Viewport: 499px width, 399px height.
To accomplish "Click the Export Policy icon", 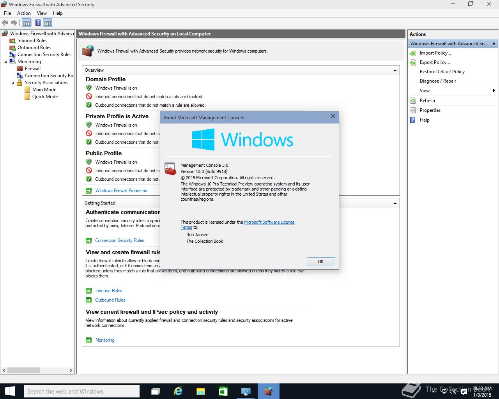I will coord(413,62).
